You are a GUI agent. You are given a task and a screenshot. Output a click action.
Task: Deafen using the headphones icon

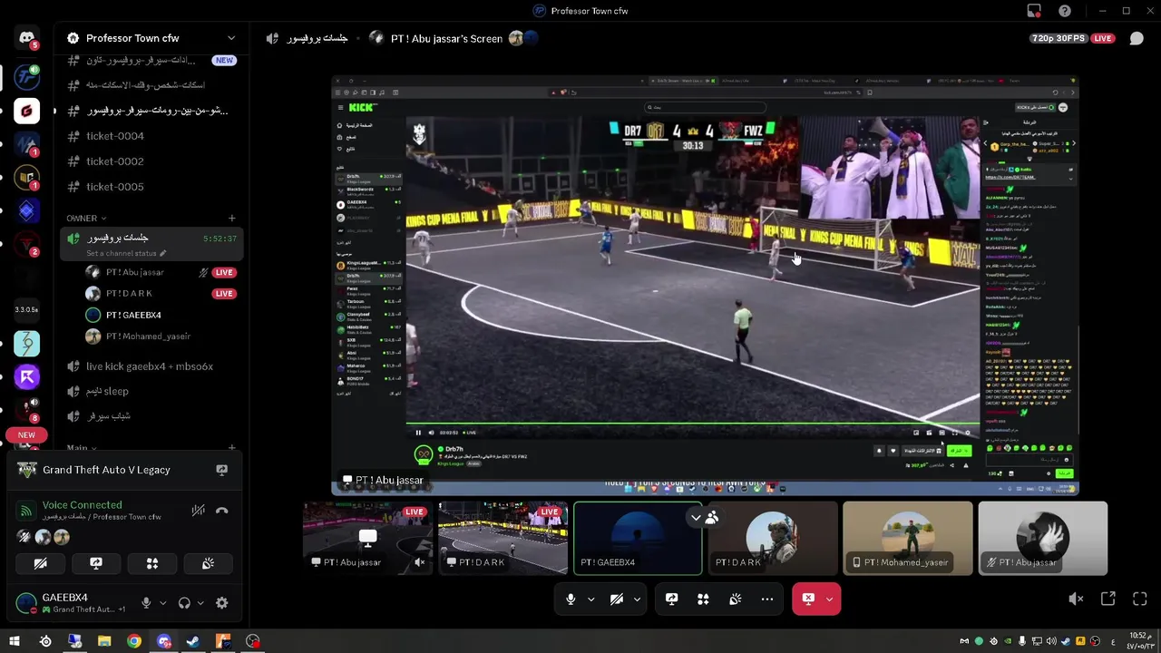184,603
